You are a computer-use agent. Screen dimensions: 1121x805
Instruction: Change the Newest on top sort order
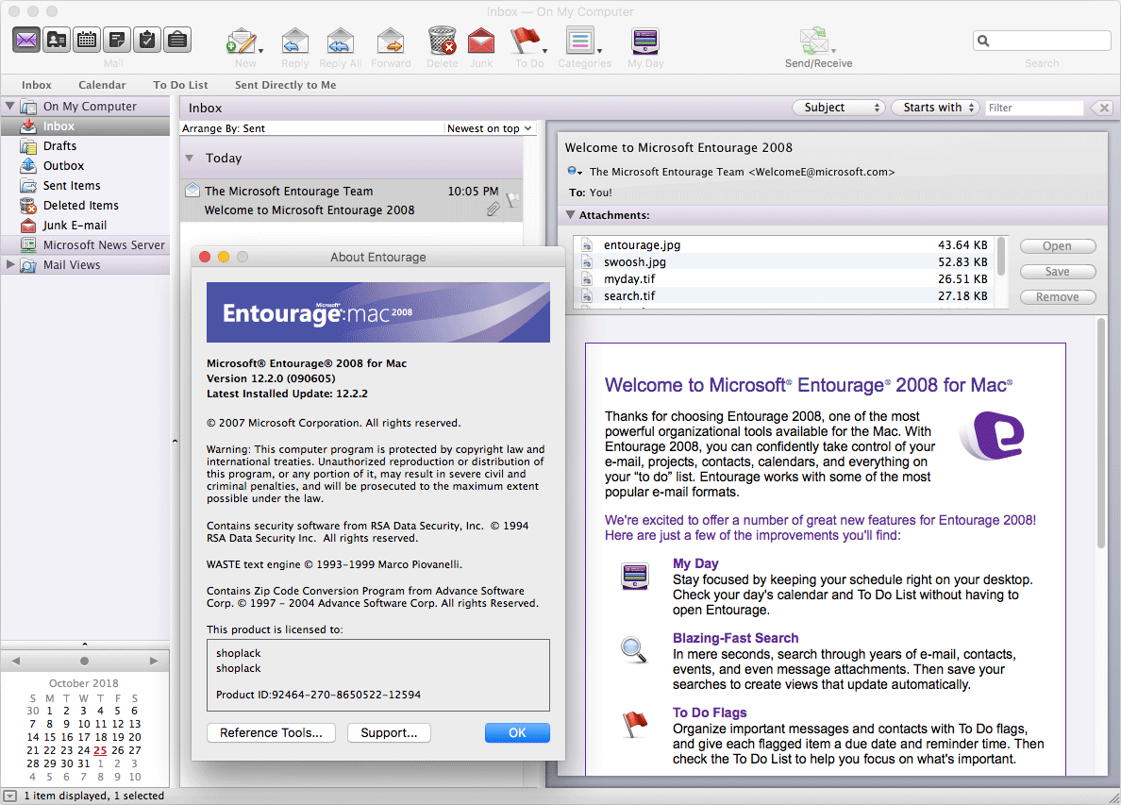(490, 128)
